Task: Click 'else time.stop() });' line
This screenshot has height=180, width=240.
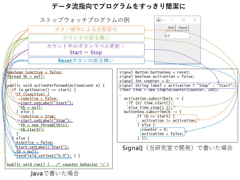Action: coord(150,107)
